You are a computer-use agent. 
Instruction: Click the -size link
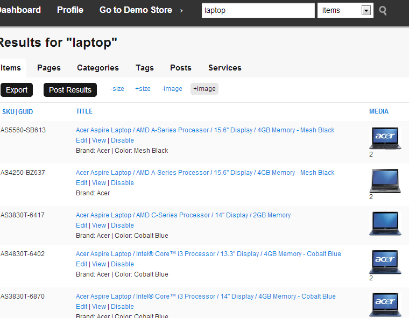coord(117,89)
